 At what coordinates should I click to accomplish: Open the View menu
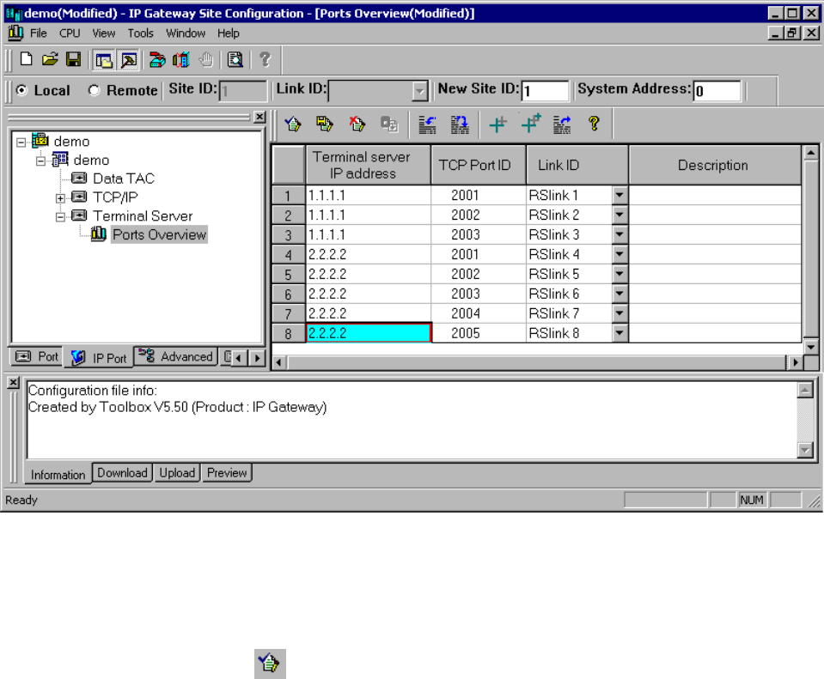point(103,33)
